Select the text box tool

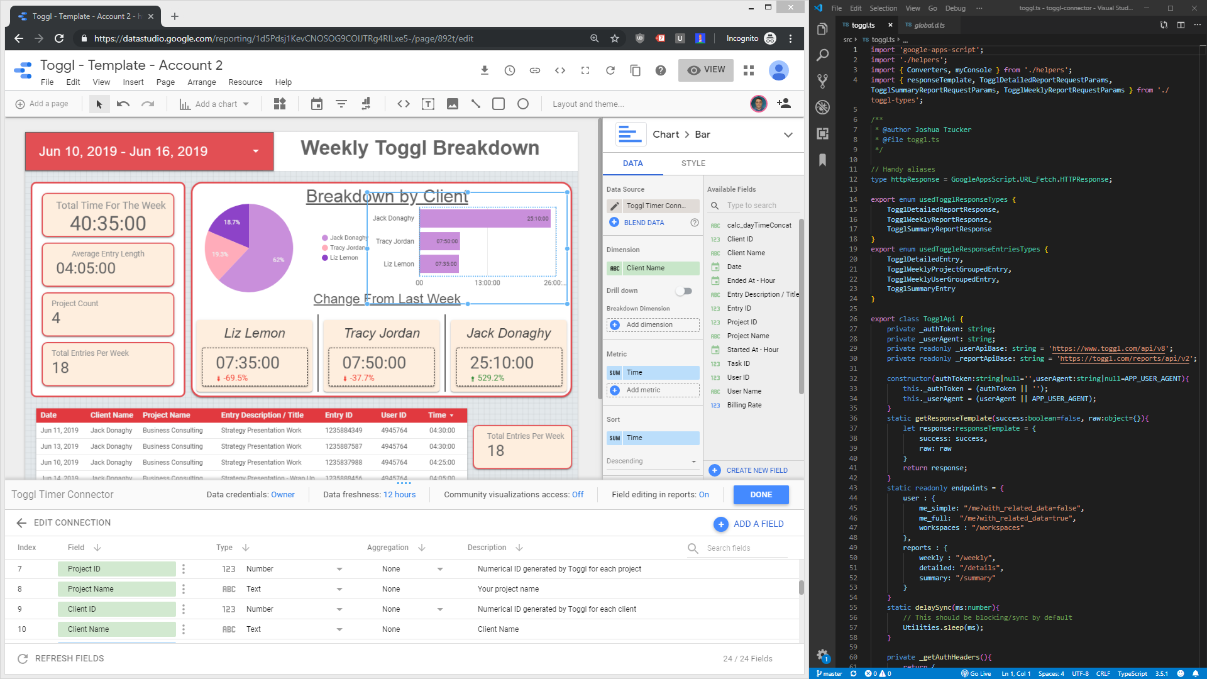click(x=428, y=104)
